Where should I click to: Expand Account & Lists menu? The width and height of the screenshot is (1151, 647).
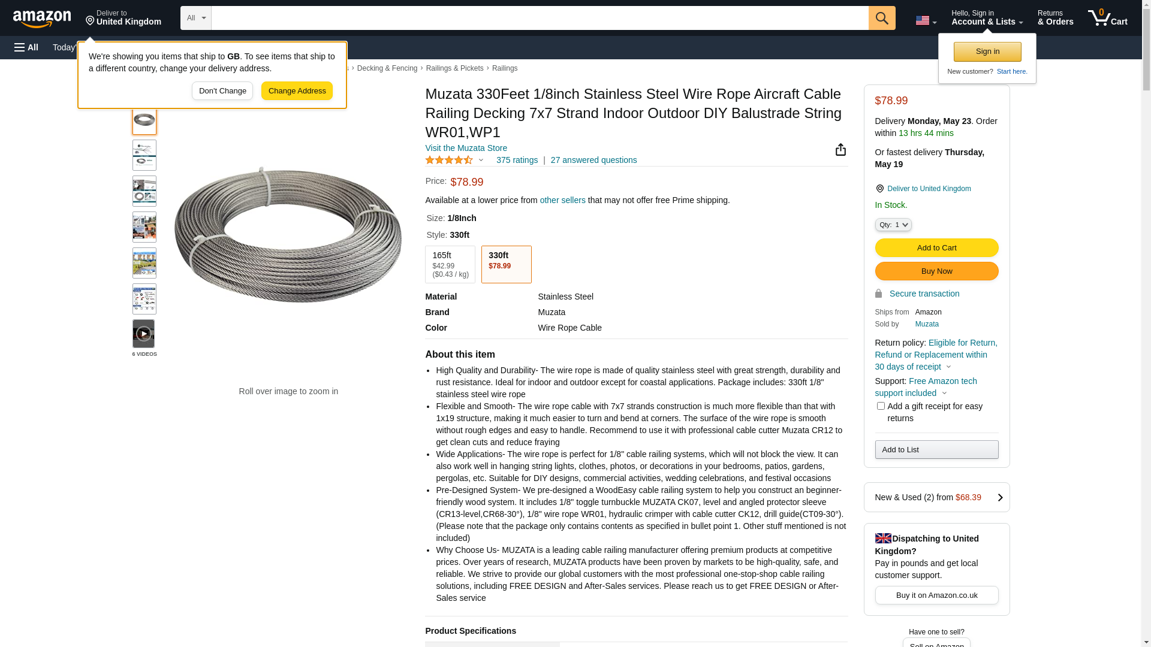[987, 18]
